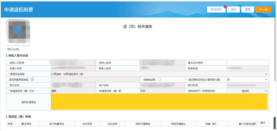Click the help icon beside 退抵税费原因类型
277x131 pixels.
point(32,80)
